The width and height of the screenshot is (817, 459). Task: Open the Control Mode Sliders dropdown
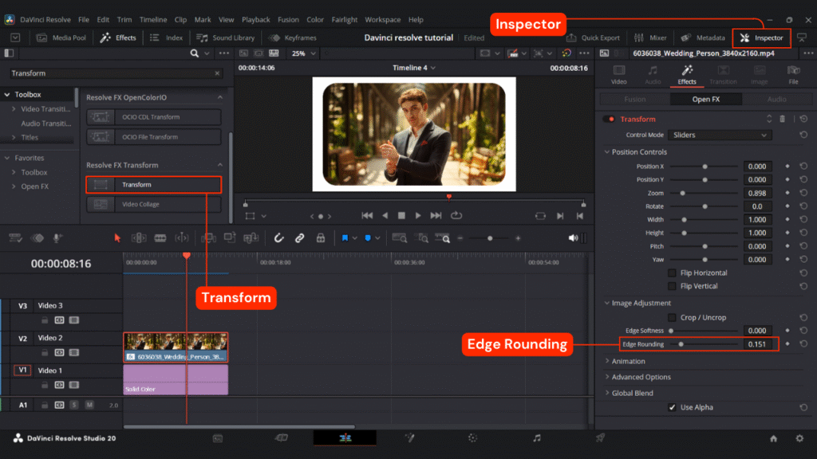tap(720, 135)
